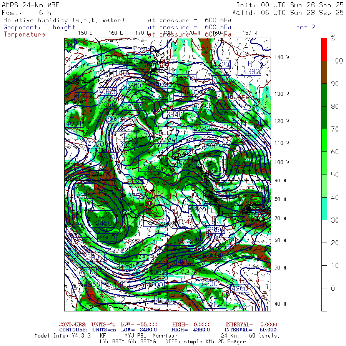Select the Model Info V4.3.3 footer text
346x346 pixels.
tap(63, 336)
